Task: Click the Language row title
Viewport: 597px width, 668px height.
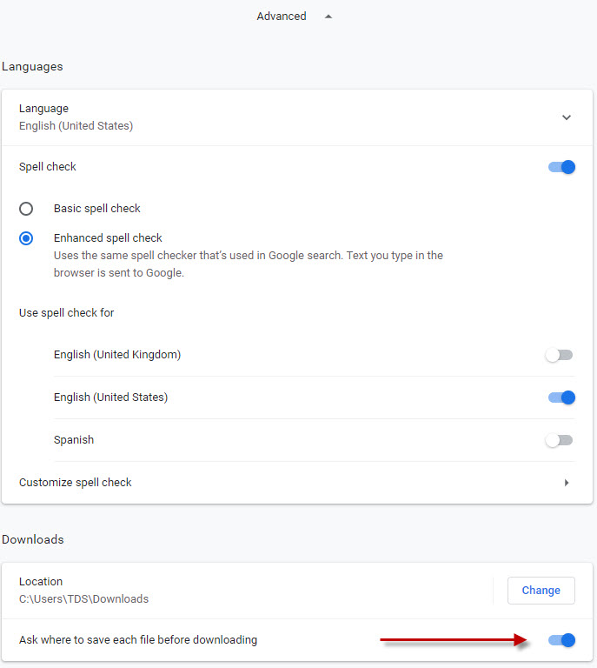Action: 43,109
